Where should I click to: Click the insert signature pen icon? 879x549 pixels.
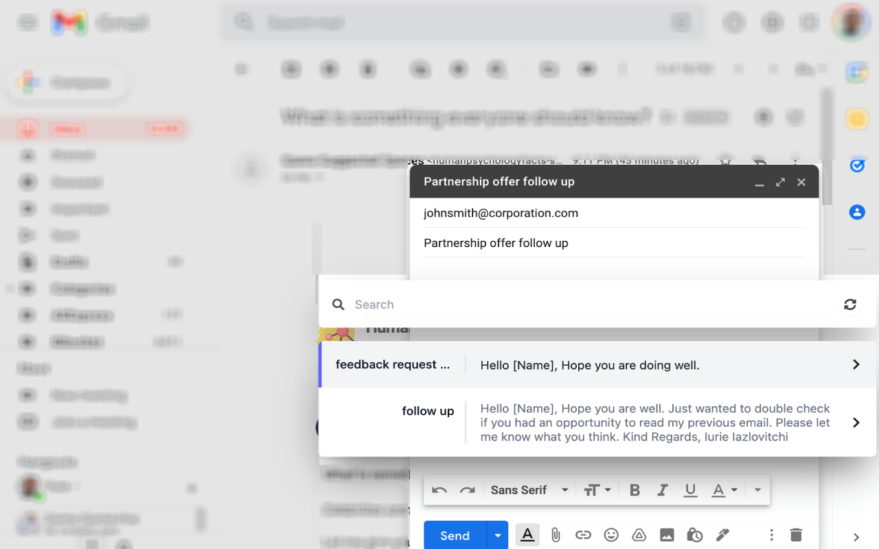coord(722,535)
